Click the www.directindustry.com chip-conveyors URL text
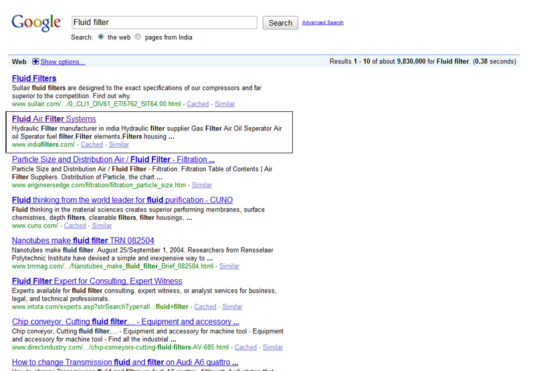Screen dimensions: 535x371 (x=120, y=348)
